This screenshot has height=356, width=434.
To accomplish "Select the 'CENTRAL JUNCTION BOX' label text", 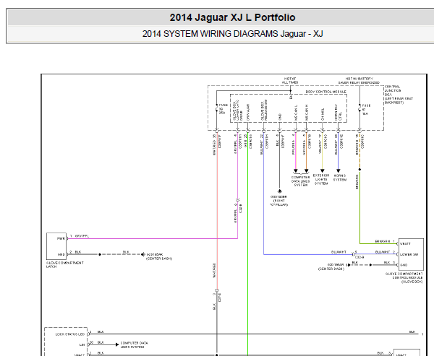I will click(x=392, y=91).
